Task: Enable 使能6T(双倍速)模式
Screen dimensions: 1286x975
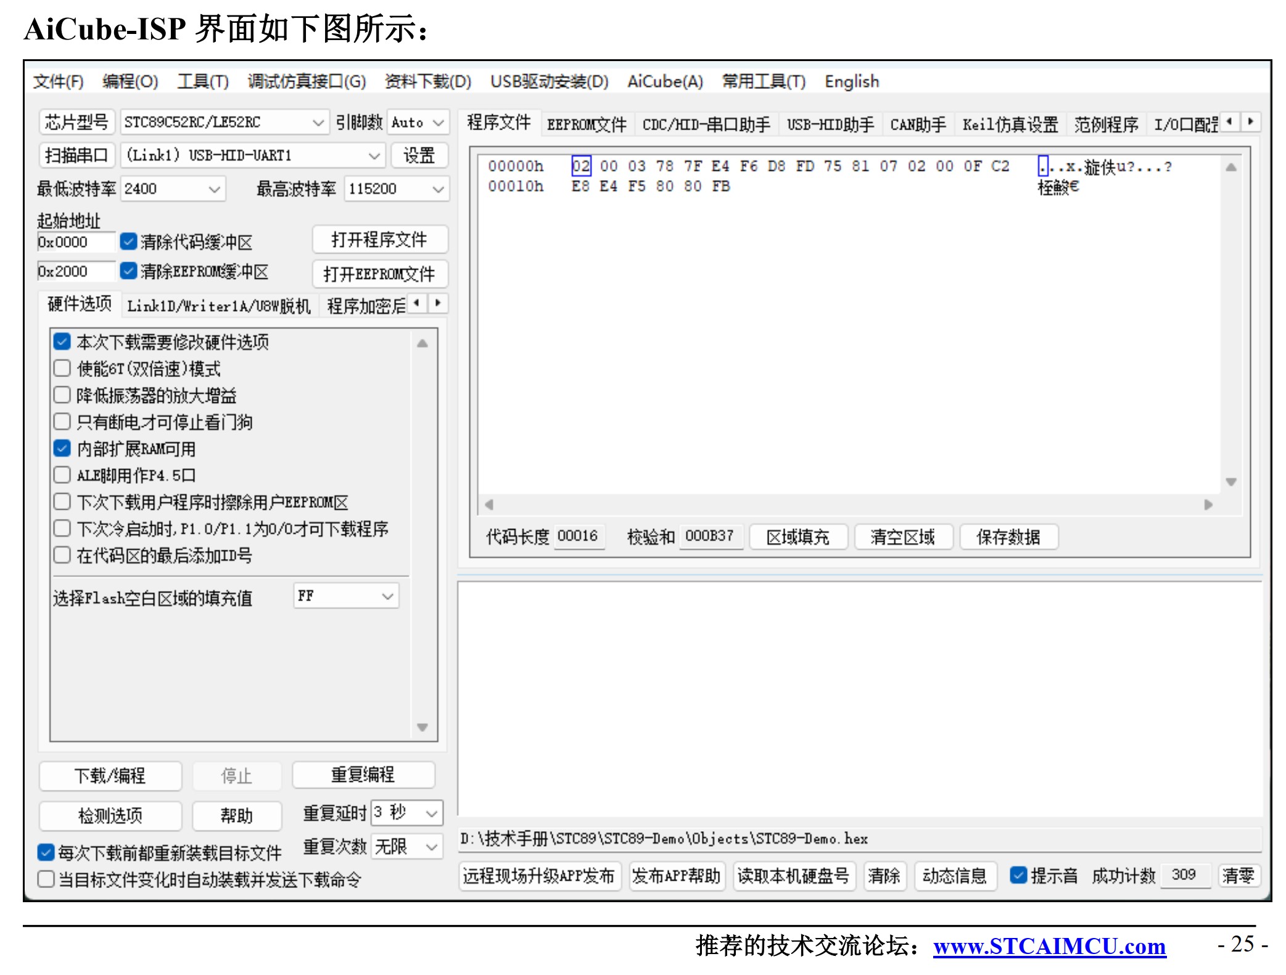Action: tap(62, 368)
